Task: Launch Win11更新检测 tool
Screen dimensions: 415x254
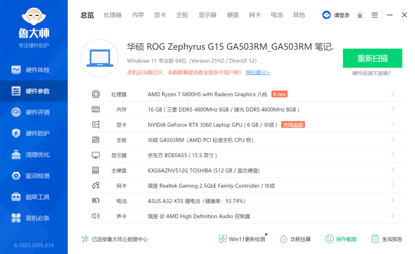Action: (x=242, y=239)
